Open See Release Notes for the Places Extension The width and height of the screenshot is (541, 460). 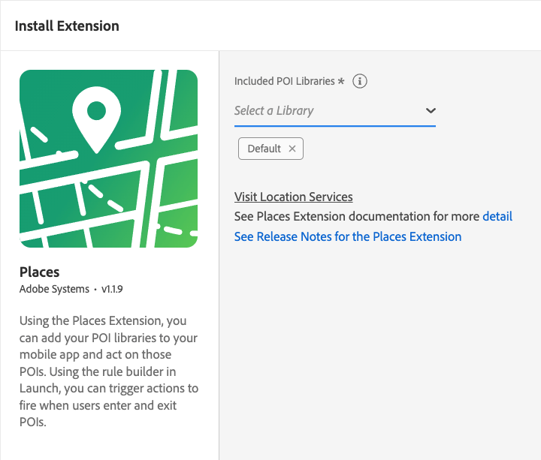[x=348, y=236]
